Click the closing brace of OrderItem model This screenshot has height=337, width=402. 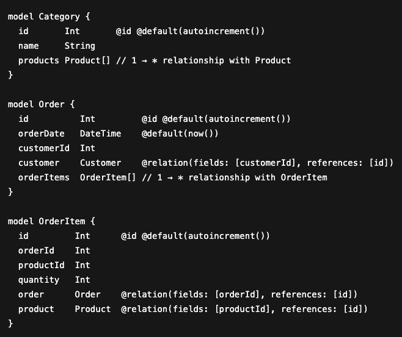pyautogui.click(x=10, y=324)
